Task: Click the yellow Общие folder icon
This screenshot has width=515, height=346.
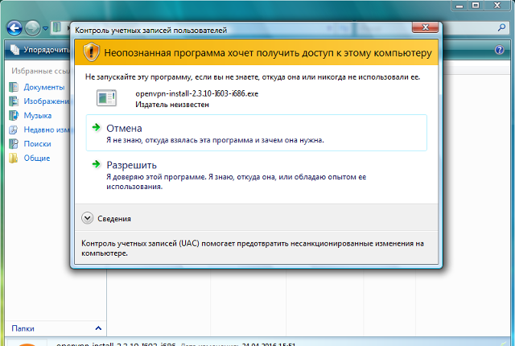Action: tap(14, 158)
